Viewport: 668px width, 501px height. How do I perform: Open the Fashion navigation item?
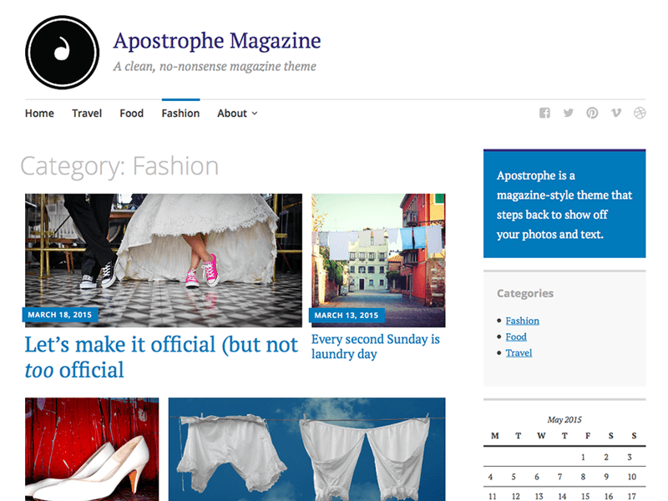[x=180, y=114]
